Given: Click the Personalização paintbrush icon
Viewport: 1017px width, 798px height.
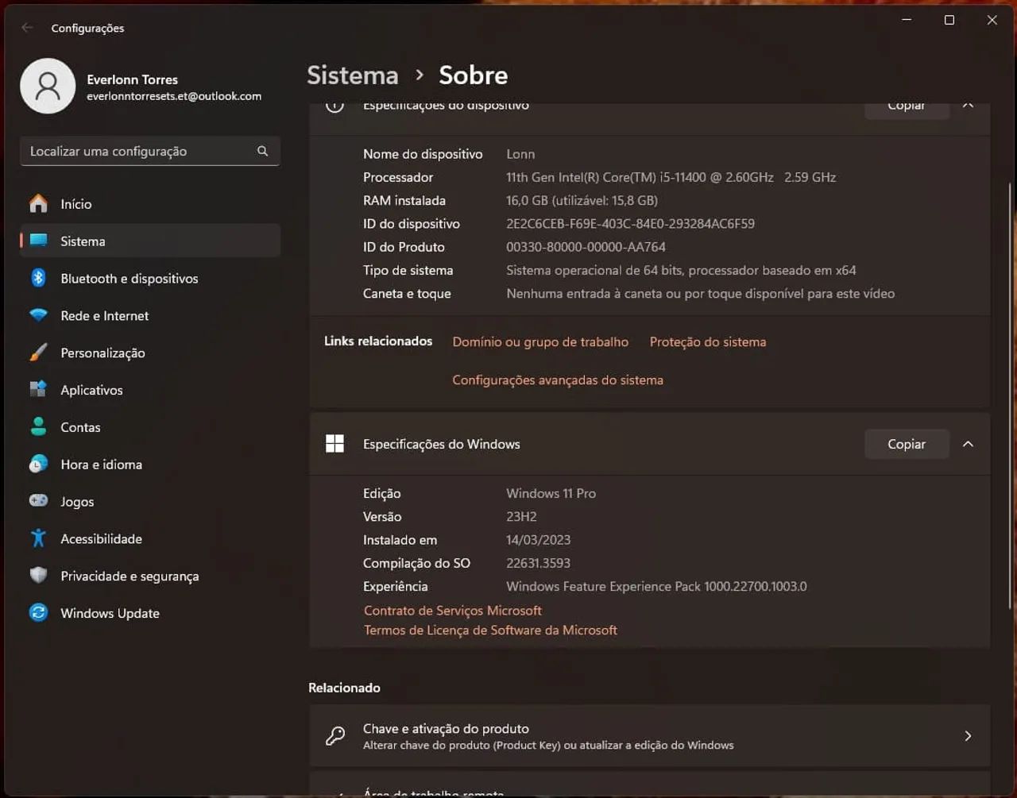Looking at the screenshot, I should (38, 353).
